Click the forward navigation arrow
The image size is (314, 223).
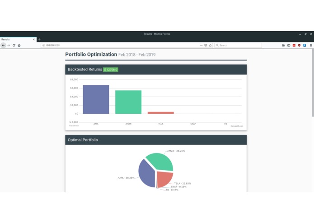pos(9,46)
